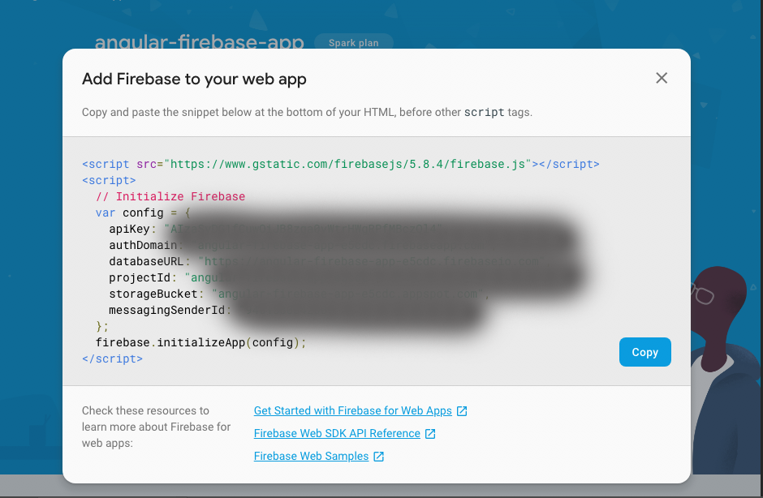
Task: Click the firebase.initializeApp(config) line
Action: 200,342
